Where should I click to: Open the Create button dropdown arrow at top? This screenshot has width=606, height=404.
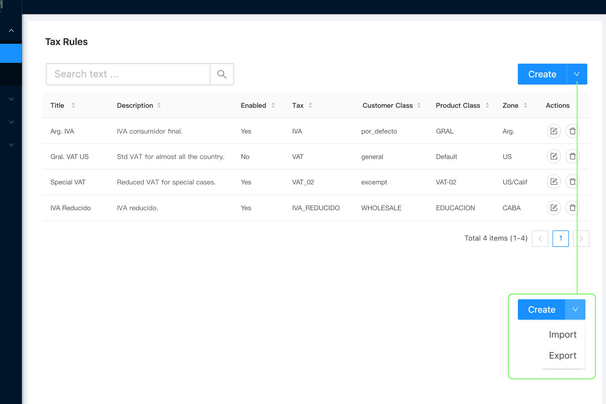coord(576,74)
